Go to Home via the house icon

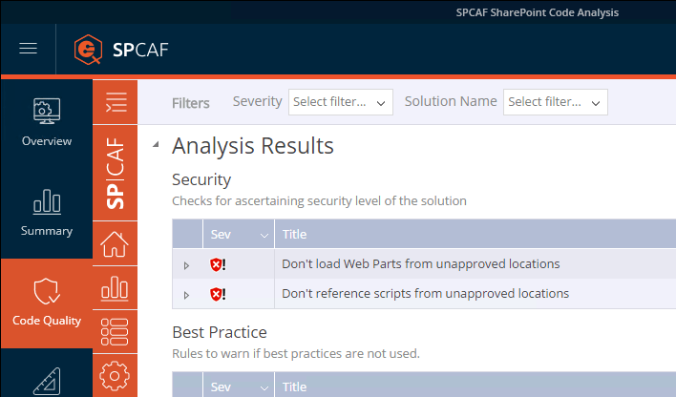pyautogui.click(x=116, y=244)
